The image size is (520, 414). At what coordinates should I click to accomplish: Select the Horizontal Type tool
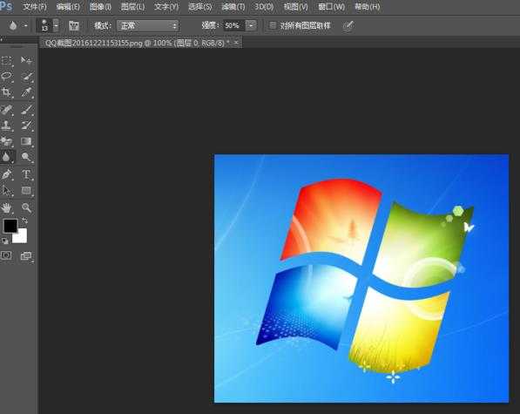(x=26, y=173)
